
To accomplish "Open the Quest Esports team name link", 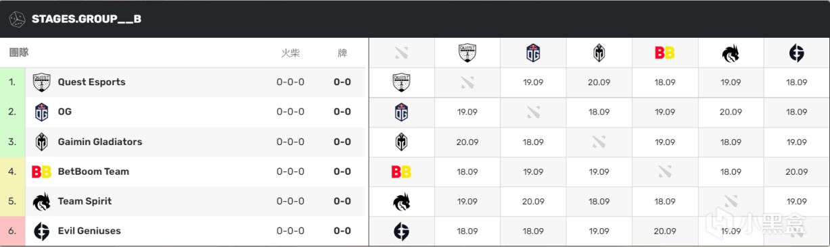I will coord(92,82).
